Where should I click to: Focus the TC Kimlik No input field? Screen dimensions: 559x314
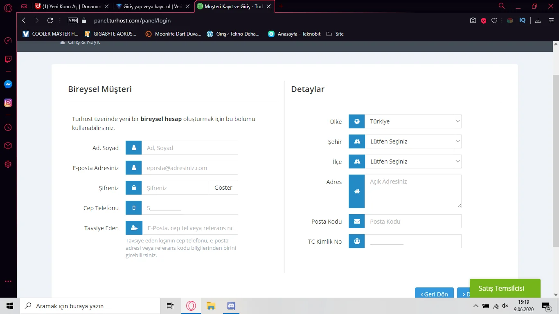coord(413,241)
